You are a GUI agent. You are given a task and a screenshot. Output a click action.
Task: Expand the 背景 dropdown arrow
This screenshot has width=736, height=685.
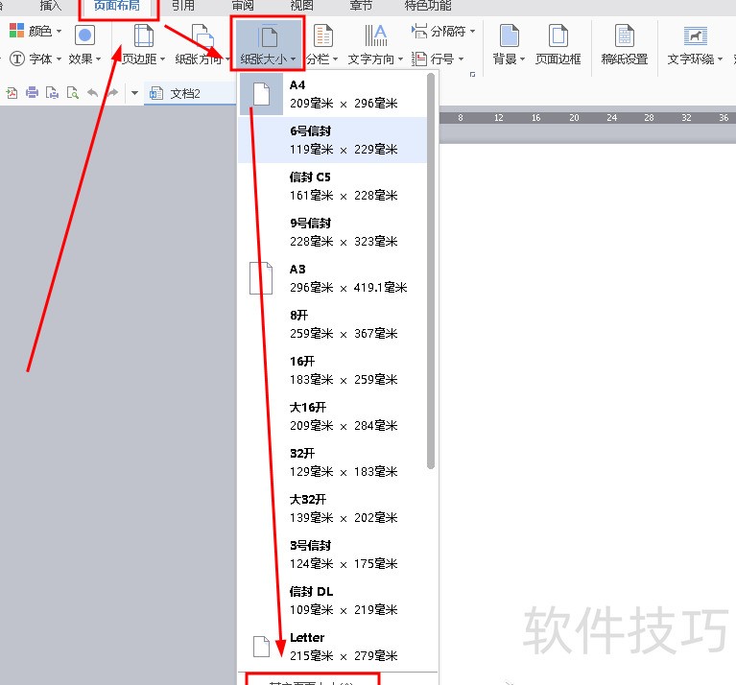click(522, 59)
